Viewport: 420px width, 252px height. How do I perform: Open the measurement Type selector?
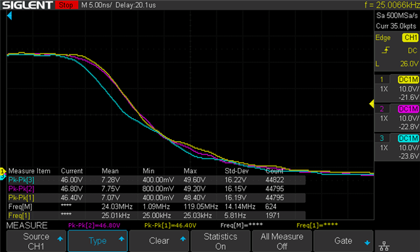click(98, 241)
